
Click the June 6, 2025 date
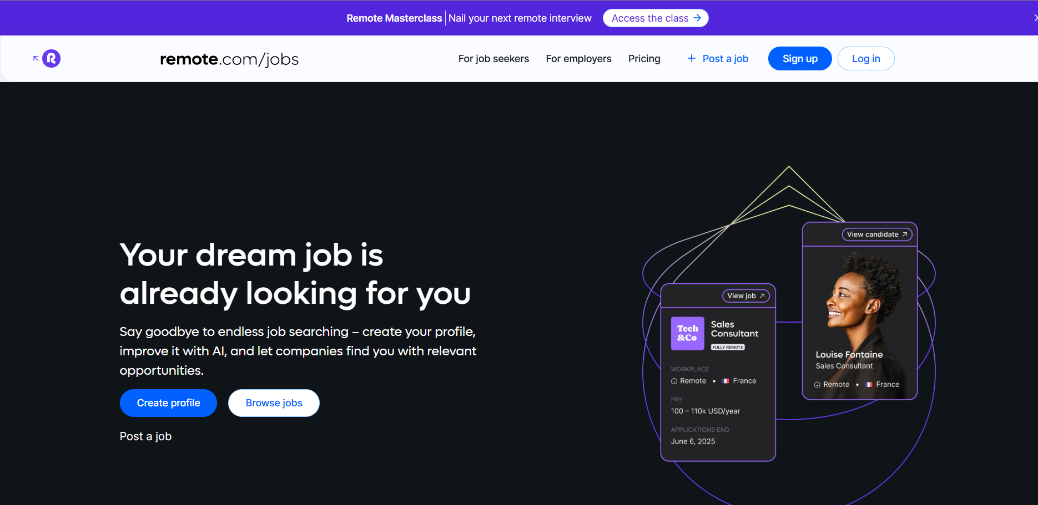click(x=693, y=441)
